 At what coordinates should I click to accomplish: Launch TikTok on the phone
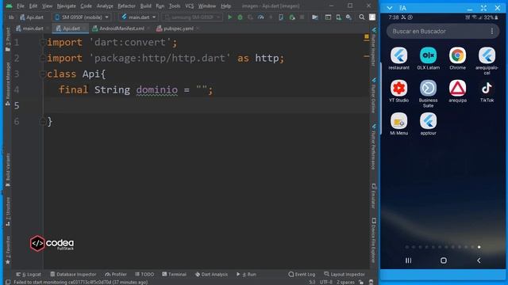click(x=487, y=91)
